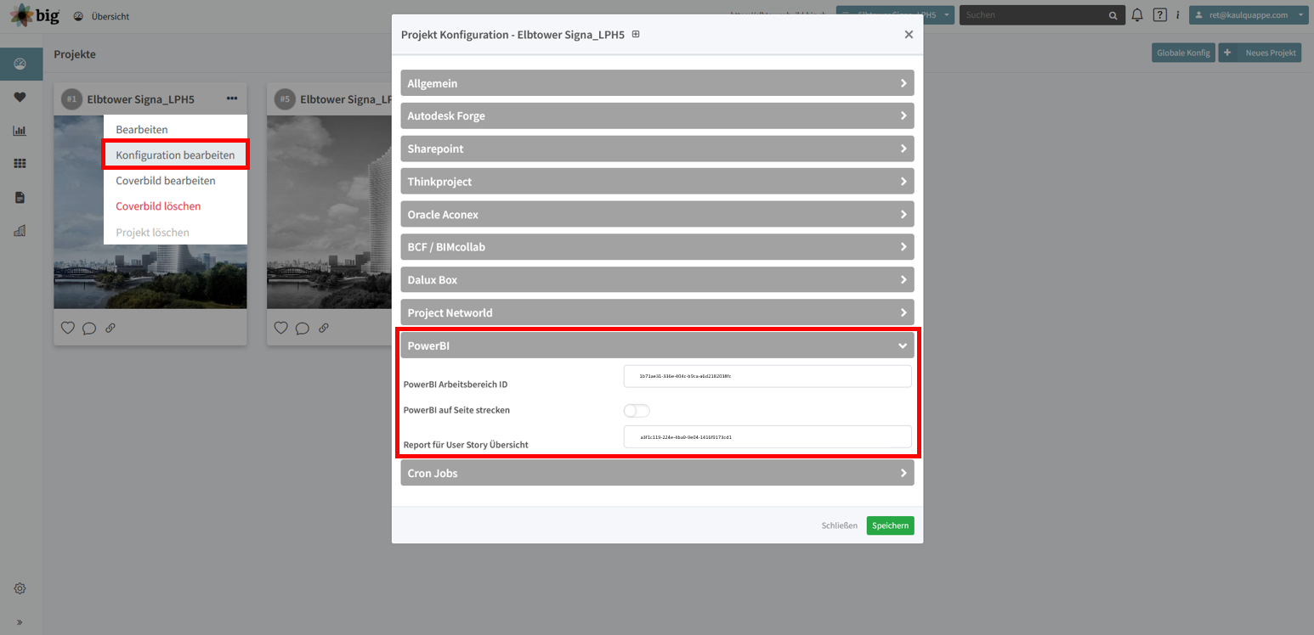
Task: Click the search magnifier icon
Action: pyautogui.click(x=1113, y=15)
